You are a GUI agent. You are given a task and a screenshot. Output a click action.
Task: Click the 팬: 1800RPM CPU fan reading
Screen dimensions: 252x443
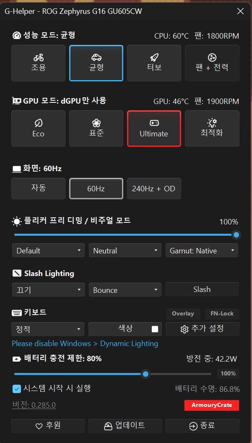217,36
